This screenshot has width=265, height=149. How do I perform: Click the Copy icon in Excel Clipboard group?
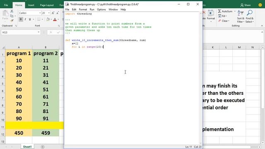[12, 16]
